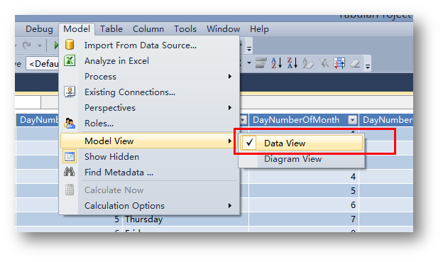Click the Roles people icon
Viewport: 443px width, 262px height.
pos(70,124)
